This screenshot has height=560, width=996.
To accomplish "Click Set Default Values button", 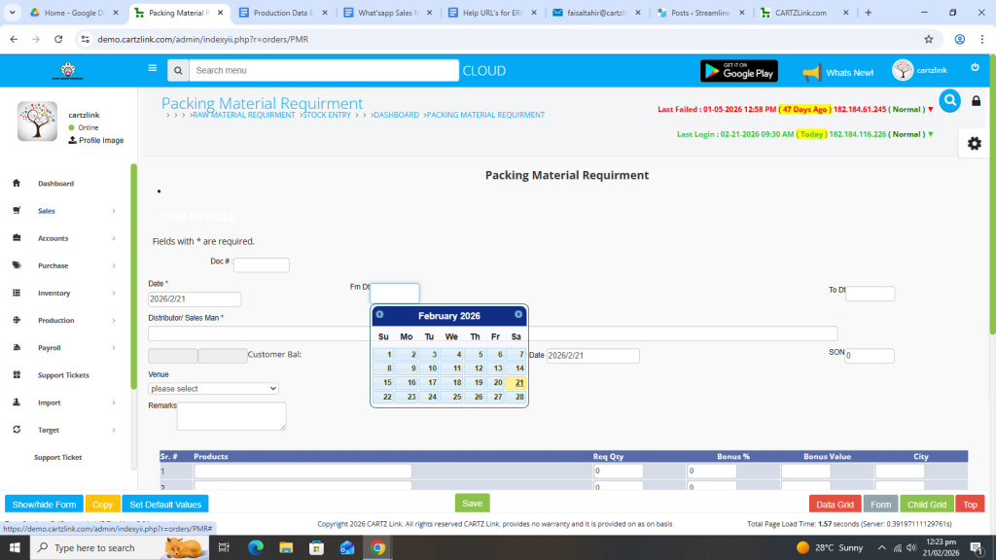I will (165, 505).
